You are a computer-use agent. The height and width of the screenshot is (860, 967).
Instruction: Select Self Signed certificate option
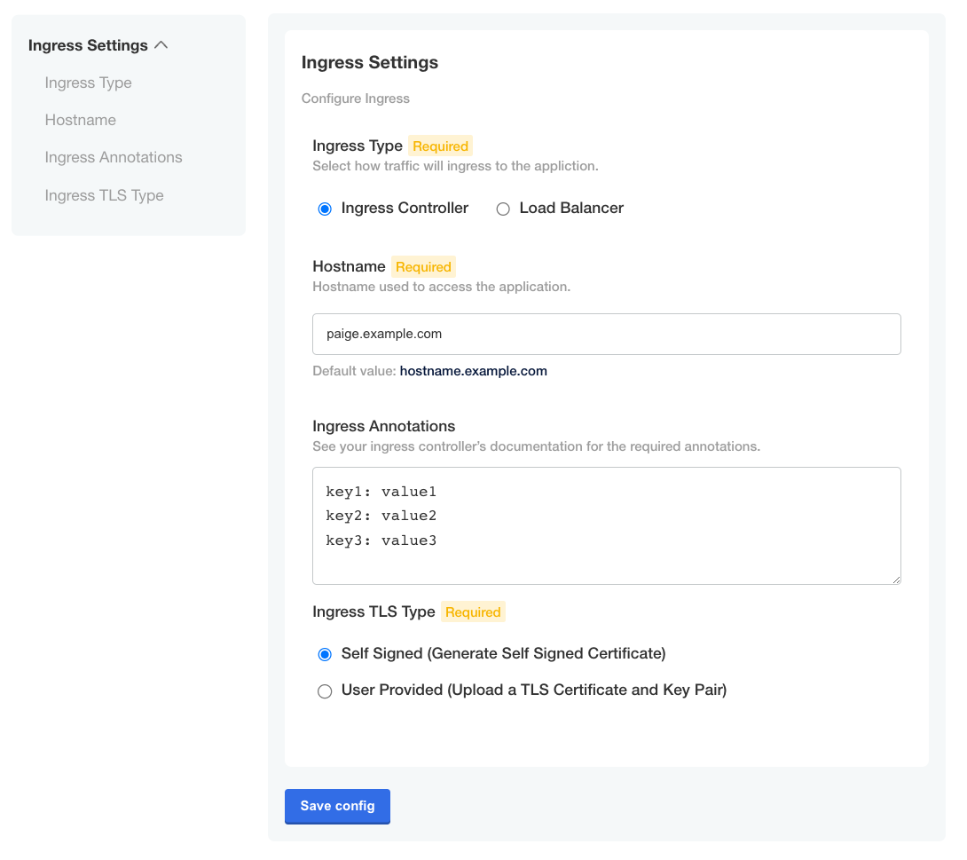[x=325, y=654]
